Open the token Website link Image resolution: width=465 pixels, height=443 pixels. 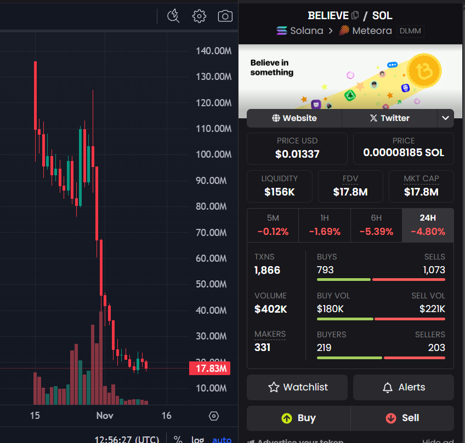[294, 118]
